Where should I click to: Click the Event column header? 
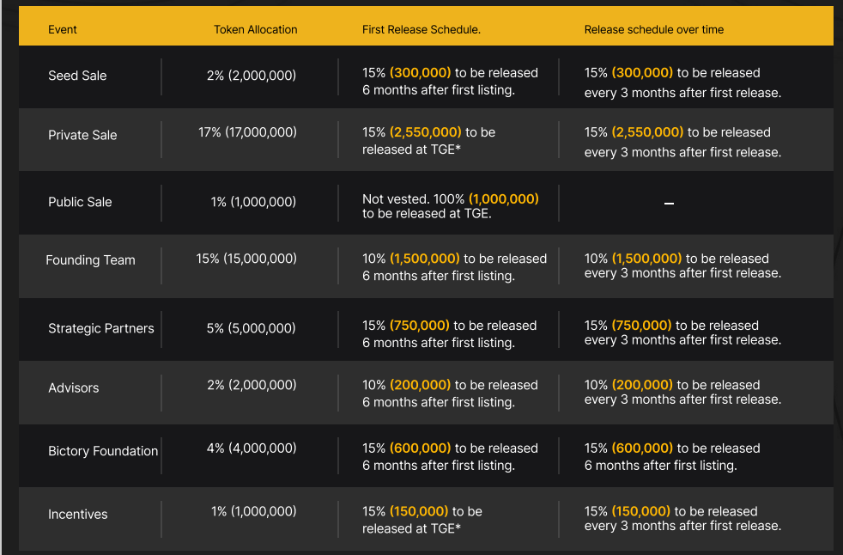62,29
